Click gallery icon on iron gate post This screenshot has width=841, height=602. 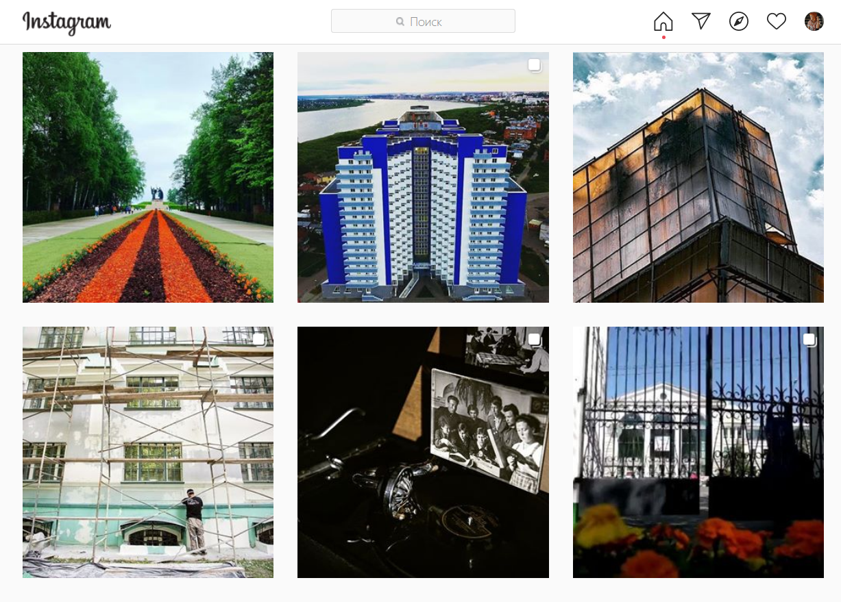pyautogui.click(x=809, y=340)
